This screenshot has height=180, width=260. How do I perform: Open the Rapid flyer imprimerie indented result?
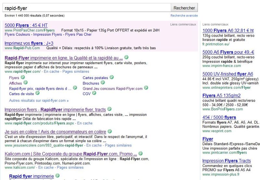[x=32, y=176]
